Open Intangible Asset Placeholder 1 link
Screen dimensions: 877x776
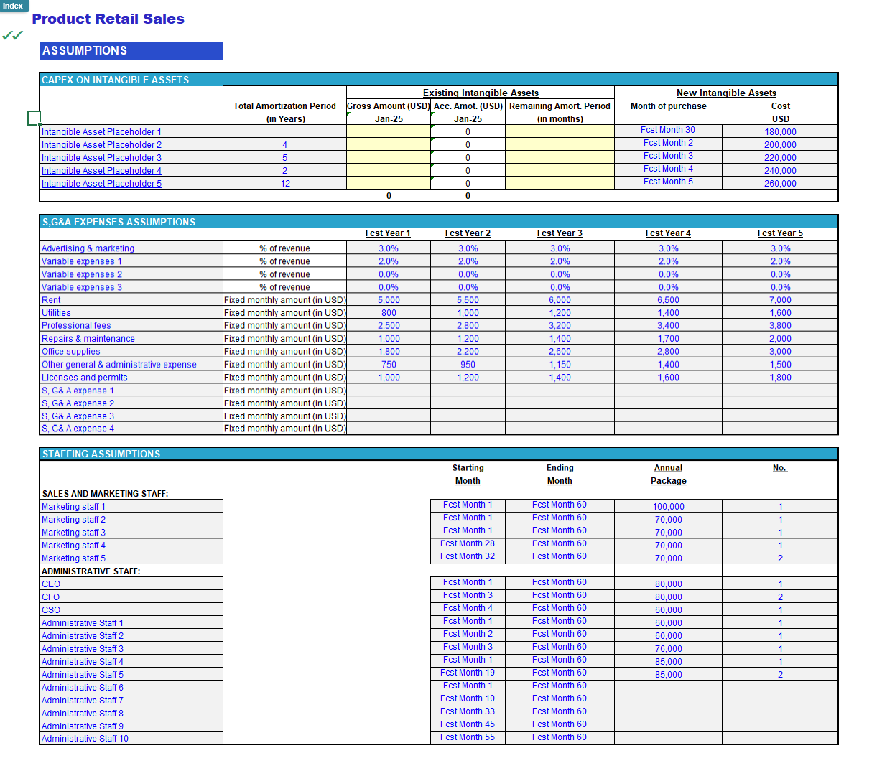101,132
